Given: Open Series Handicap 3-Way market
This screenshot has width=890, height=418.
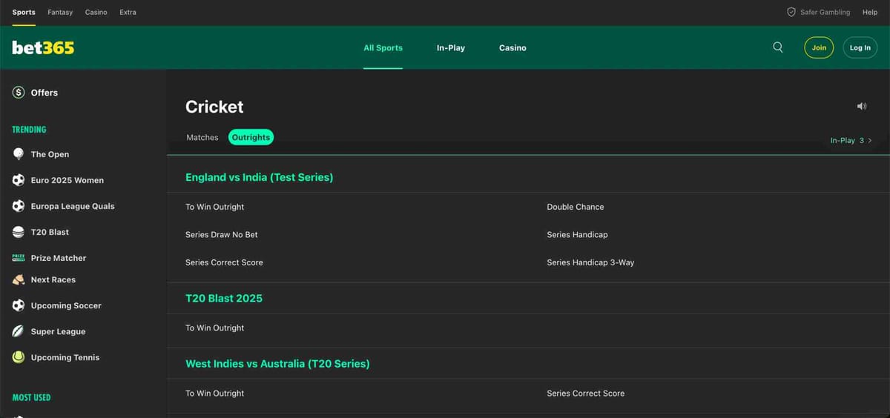Looking at the screenshot, I should pos(590,262).
